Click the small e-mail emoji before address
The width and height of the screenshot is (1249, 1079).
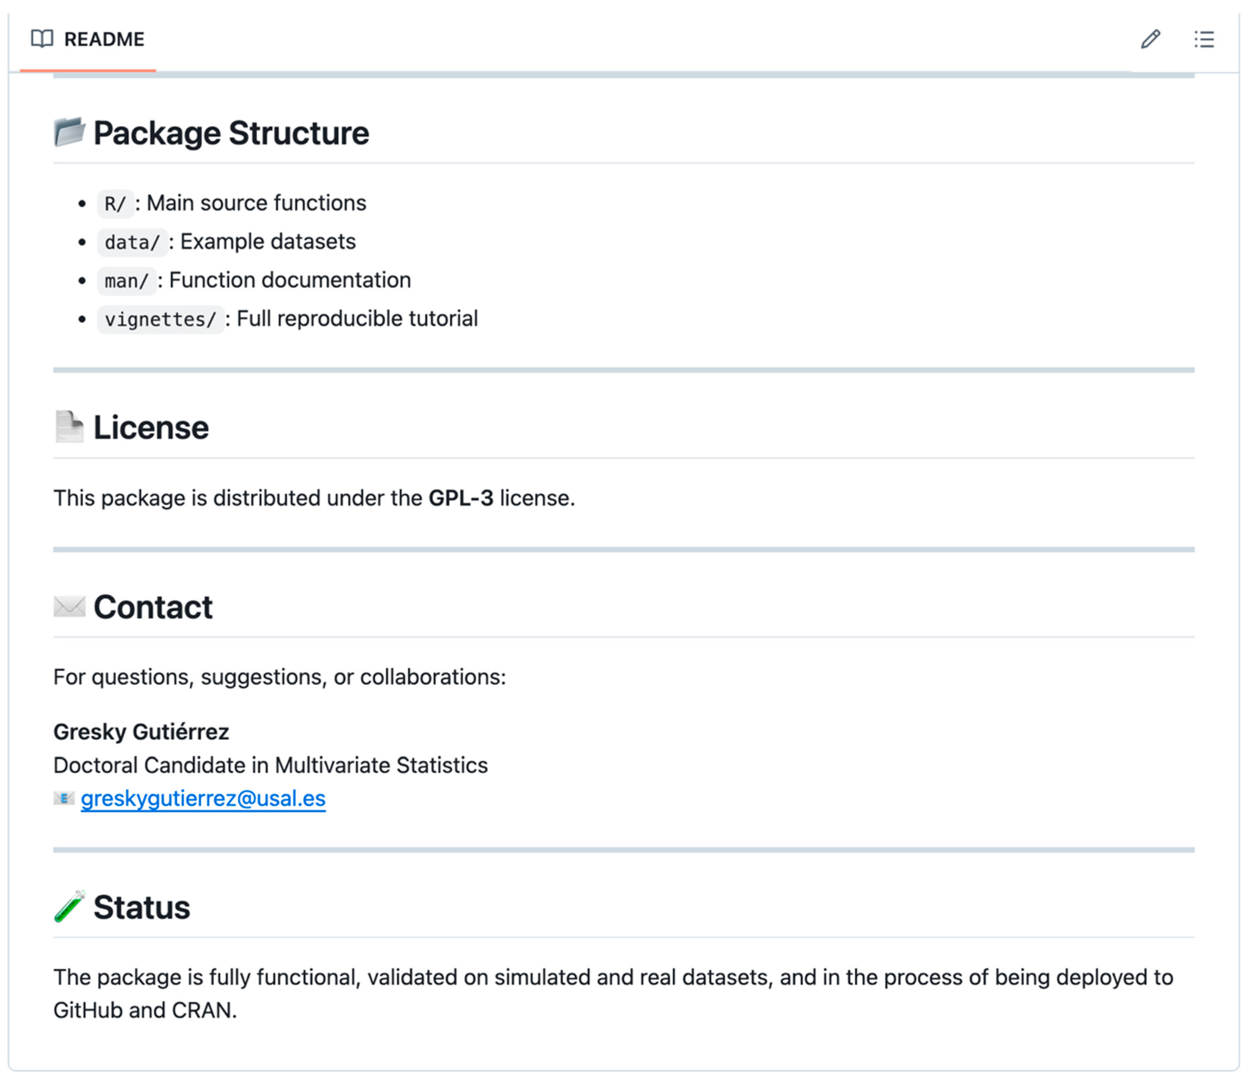coord(64,799)
